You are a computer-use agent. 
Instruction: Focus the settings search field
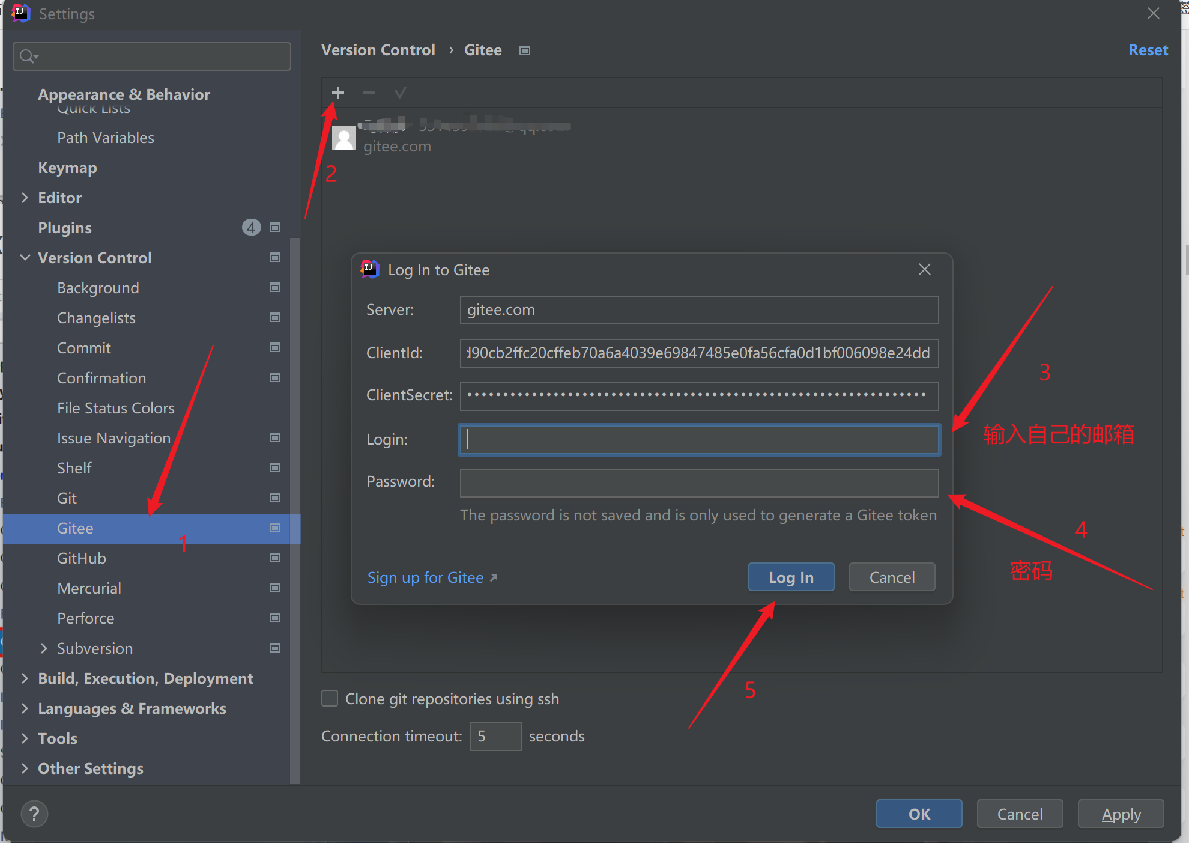152,56
